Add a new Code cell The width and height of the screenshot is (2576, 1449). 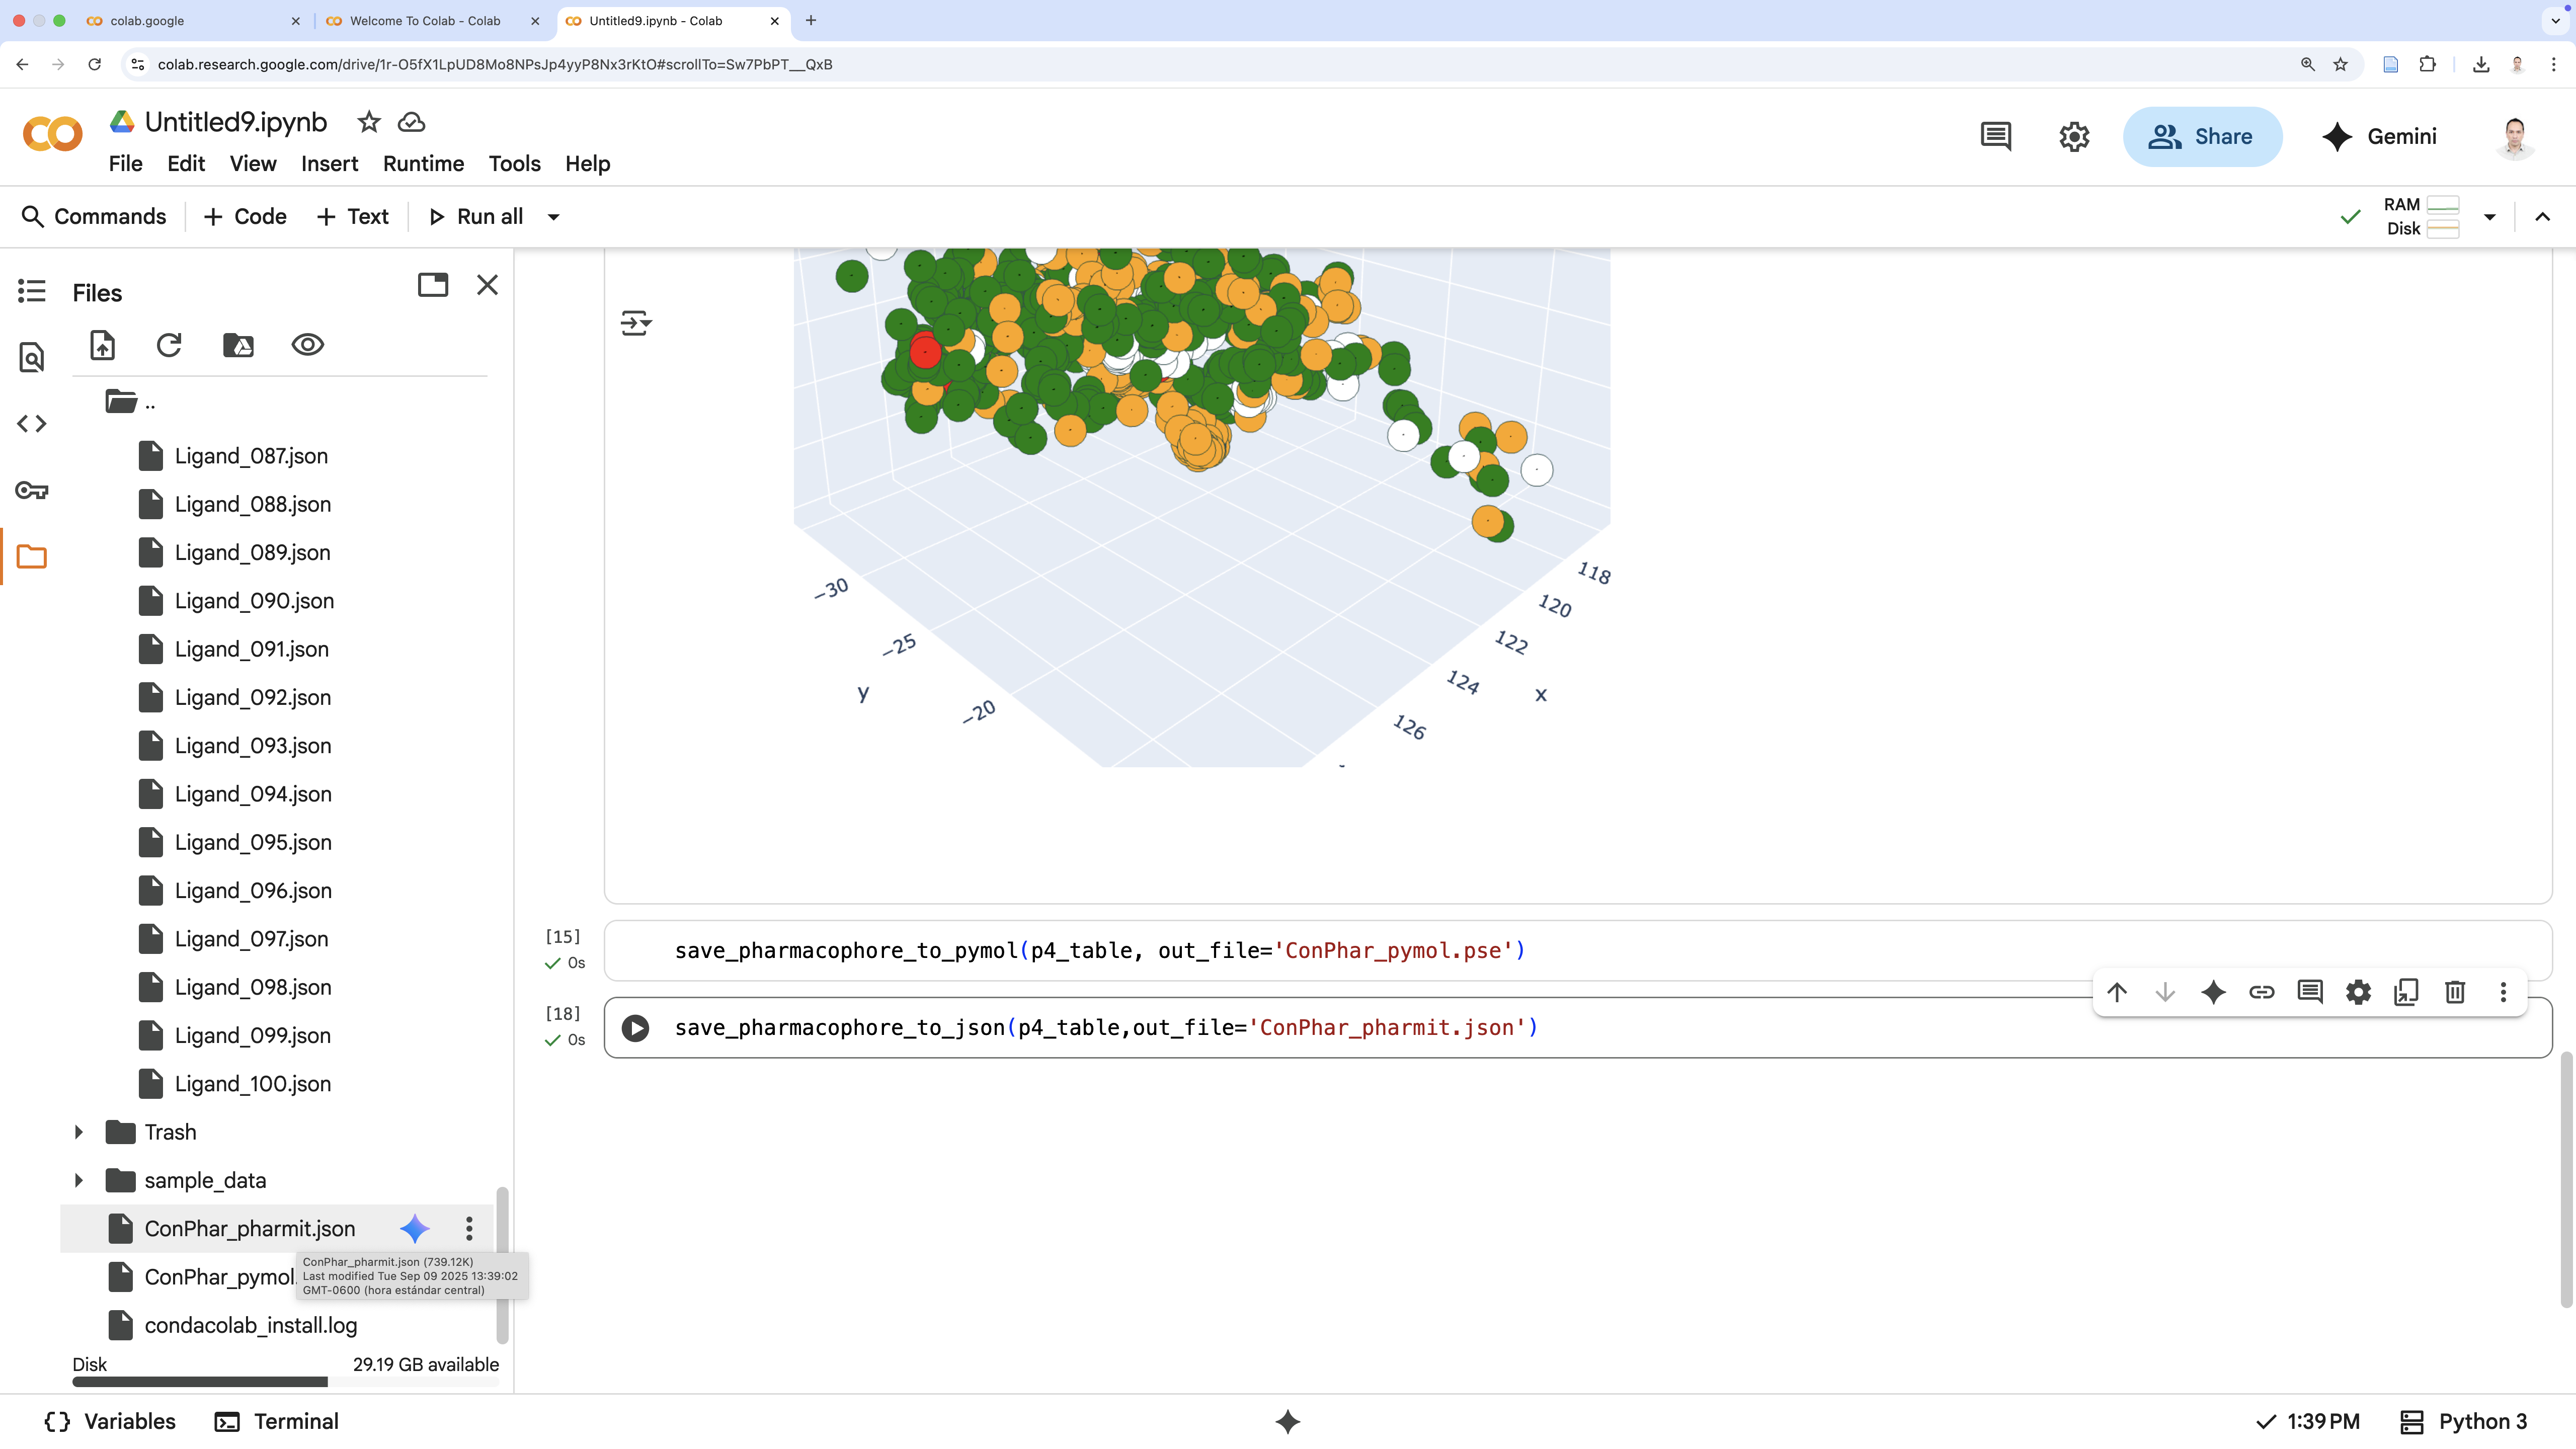245,217
